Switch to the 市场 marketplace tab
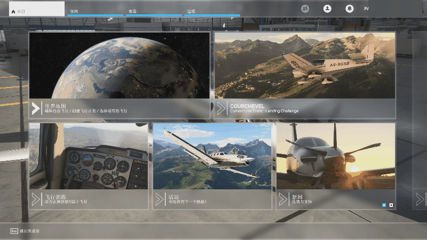 click(154, 11)
